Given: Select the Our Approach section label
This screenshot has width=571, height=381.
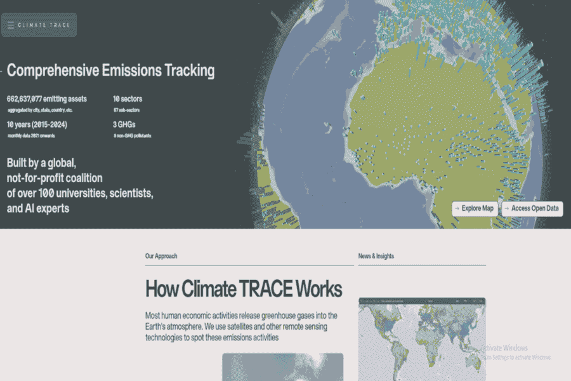Looking at the screenshot, I should tap(161, 256).
